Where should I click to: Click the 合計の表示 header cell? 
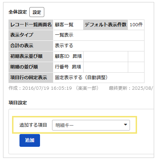coord(31,46)
